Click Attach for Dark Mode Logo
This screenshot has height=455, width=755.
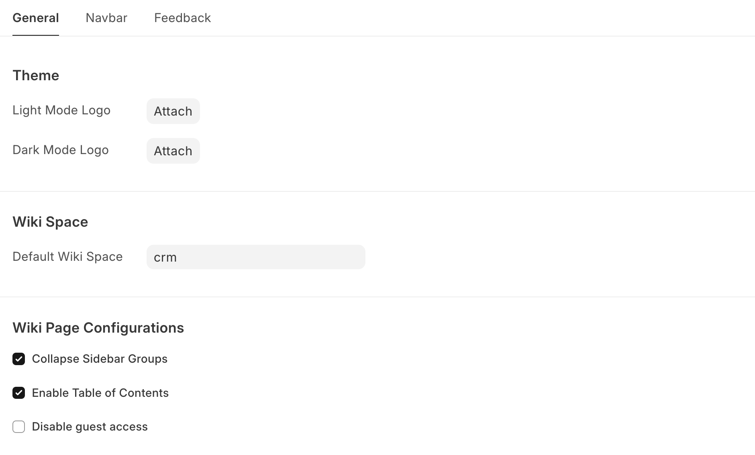click(x=173, y=151)
